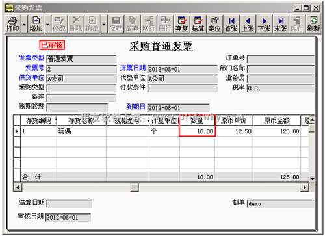Click the 增加 add invoice icon

point(36,24)
